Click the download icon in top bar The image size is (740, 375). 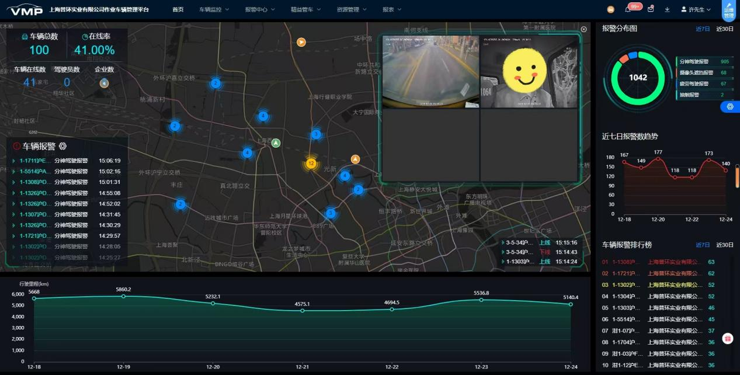pyautogui.click(x=667, y=9)
